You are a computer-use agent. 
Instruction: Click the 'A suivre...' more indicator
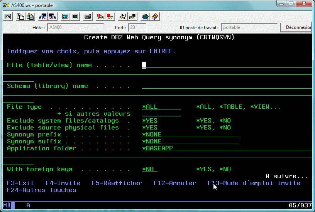(286, 176)
